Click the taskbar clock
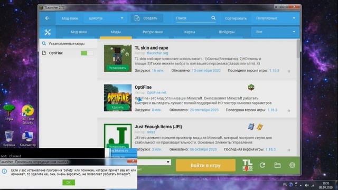 coord(325,185)
